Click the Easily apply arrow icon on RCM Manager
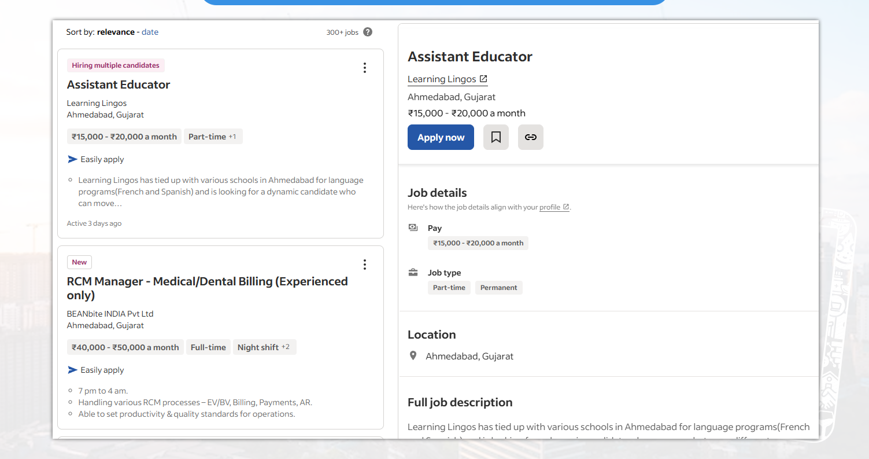The height and width of the screenshot is (459, 869). coord(72,370)
